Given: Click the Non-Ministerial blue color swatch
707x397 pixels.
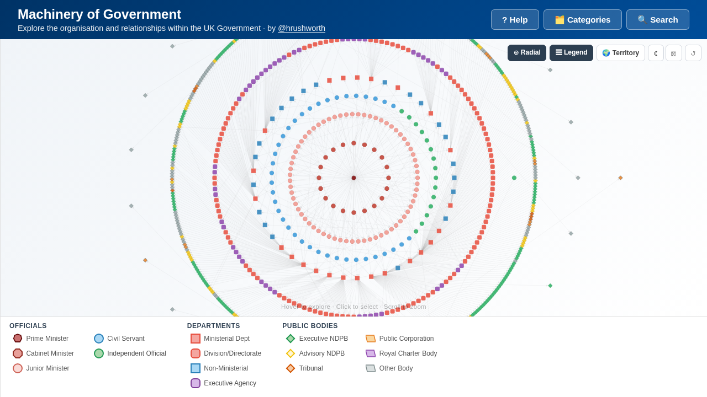Looking at the screenshot, I should click(196, 368).
